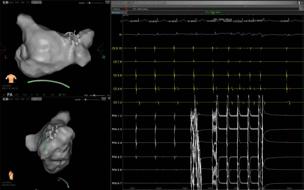This screenshot has width=304, height=190.
Task: Toggle the centering checkbox beside SUP
Action: [x=60, y=95]
